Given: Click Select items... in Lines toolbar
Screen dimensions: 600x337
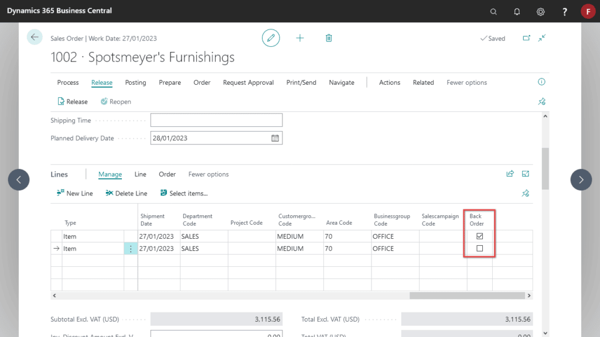Looking at the screenshot, I should [x=183, y=194].
